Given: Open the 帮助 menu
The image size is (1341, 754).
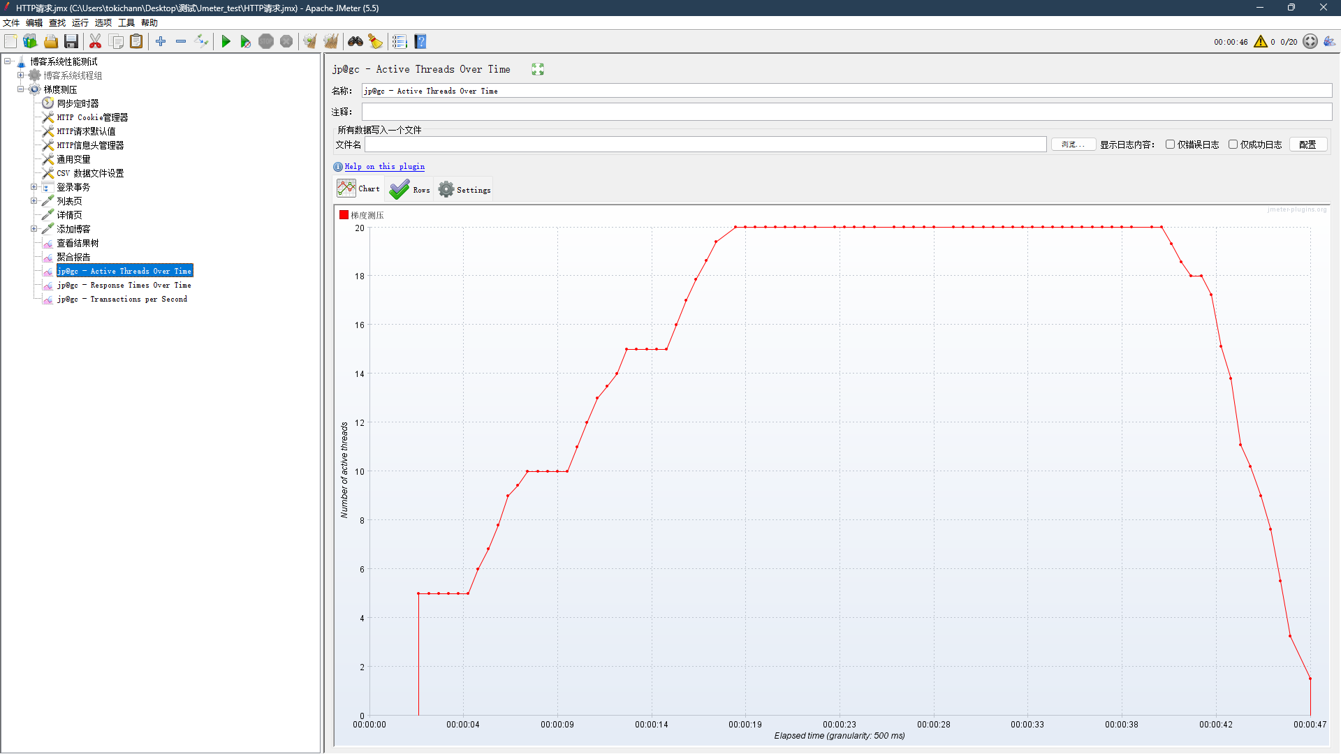Looking at the screenshot, I should pyautogui.click(x=149, y=23).
